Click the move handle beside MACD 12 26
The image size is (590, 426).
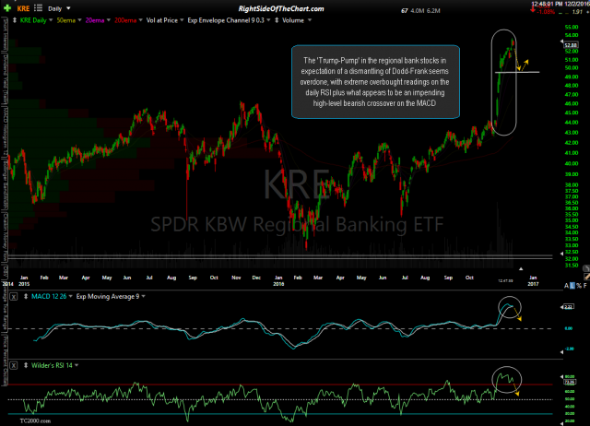click(26, 297)
